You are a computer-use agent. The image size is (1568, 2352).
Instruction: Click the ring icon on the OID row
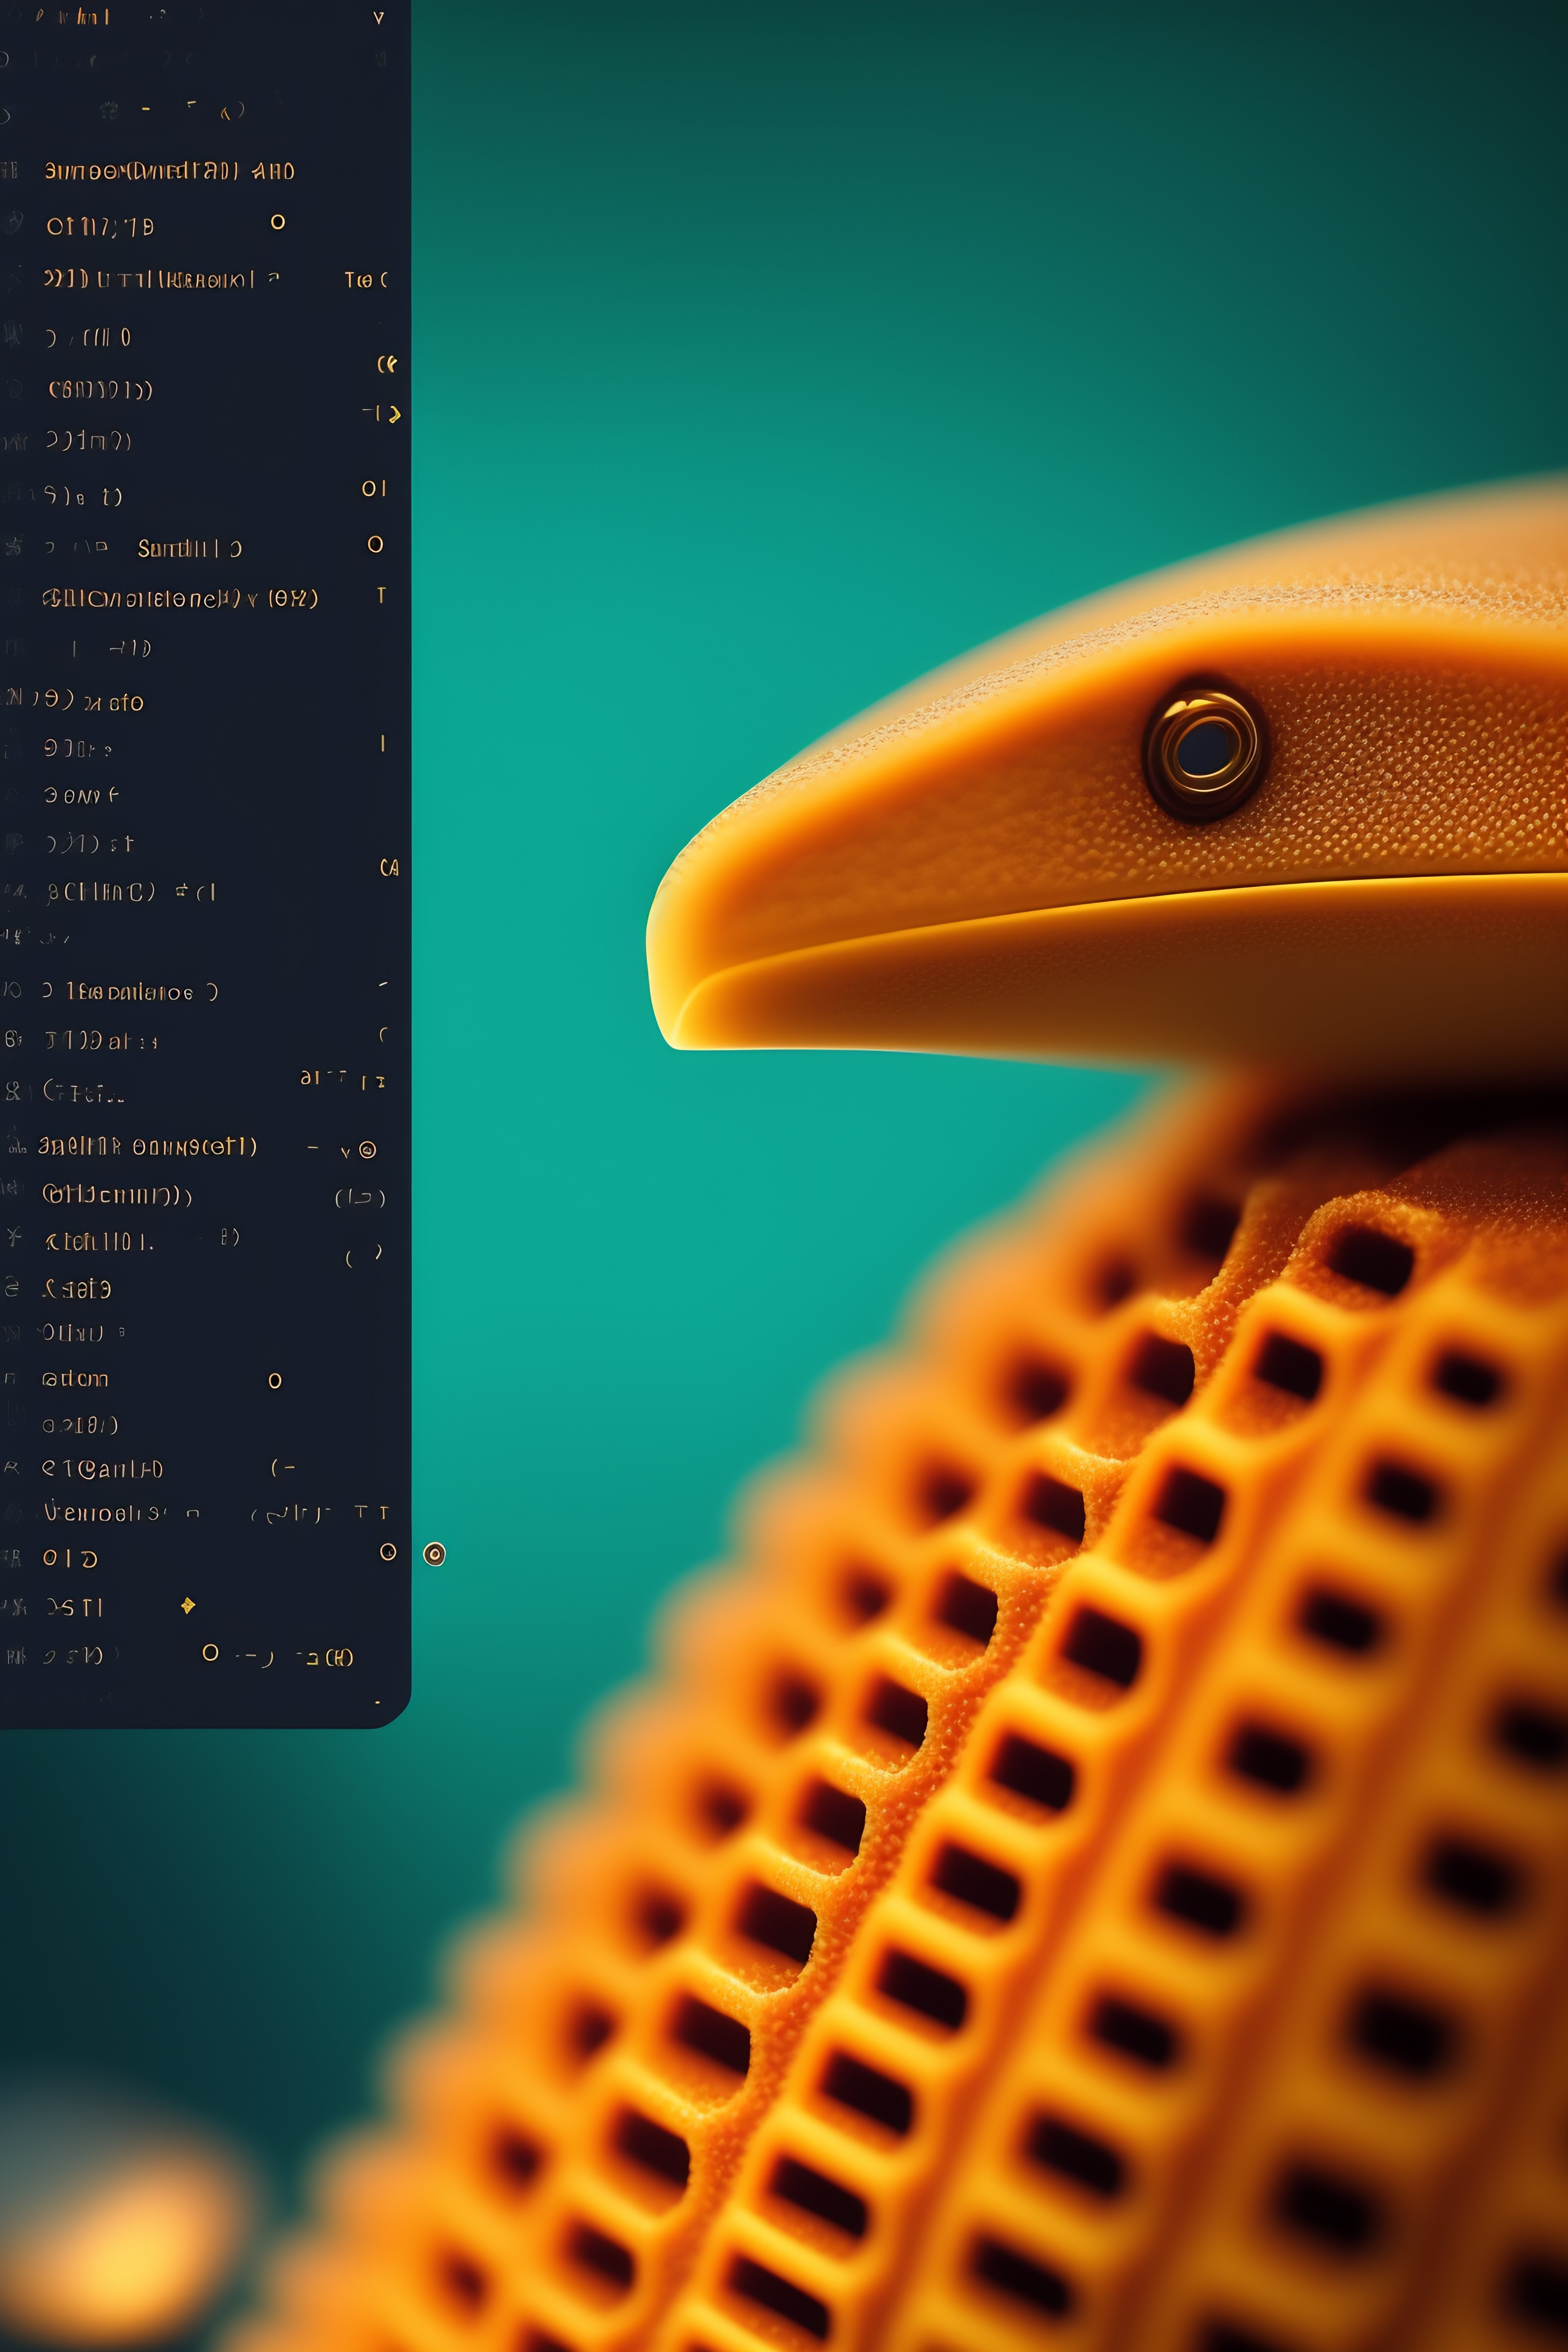[388, 1551]
